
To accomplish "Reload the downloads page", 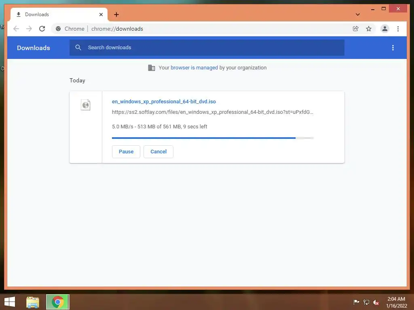I will 42,29.
